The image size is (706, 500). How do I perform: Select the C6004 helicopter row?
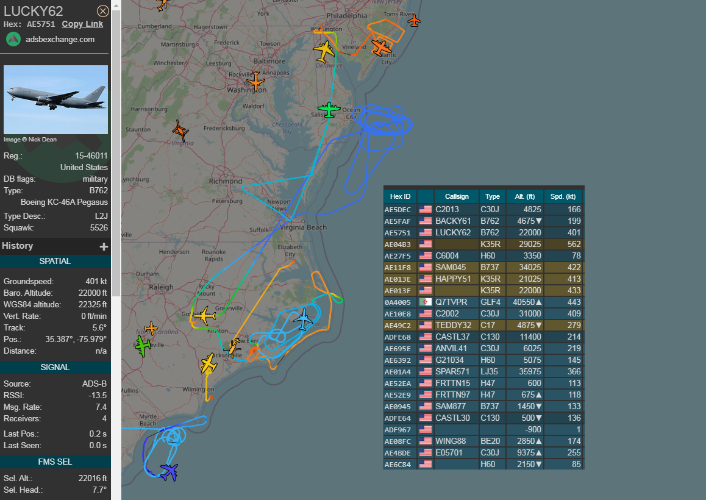pyautogui.click(x=483, y=256)
